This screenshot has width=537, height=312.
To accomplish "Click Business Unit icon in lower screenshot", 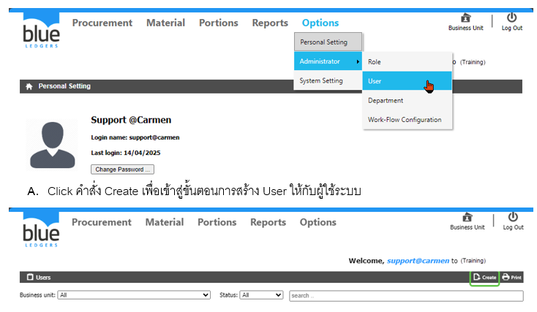I will [x=467, y=217].
